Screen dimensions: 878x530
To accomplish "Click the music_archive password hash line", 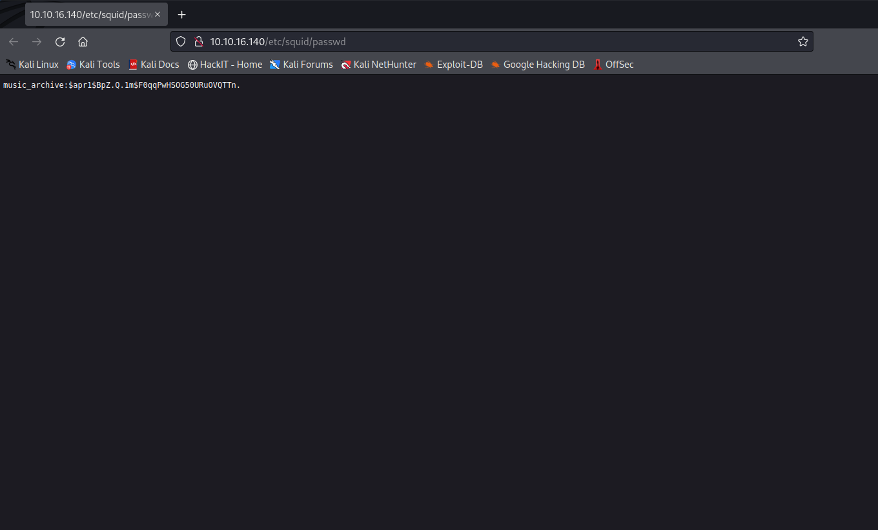I will (121, 85).
